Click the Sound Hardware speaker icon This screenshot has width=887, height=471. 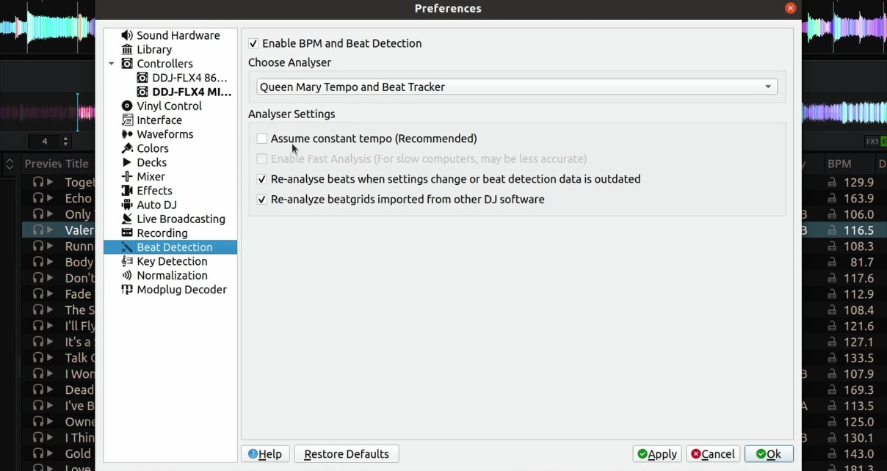click(127, 35)
